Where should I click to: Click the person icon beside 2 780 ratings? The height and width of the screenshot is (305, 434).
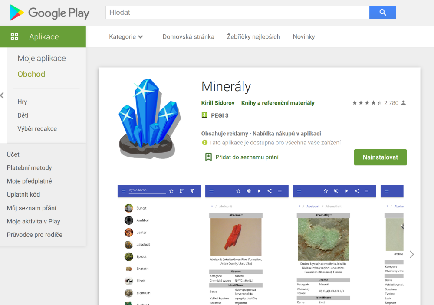click(404, 103)
